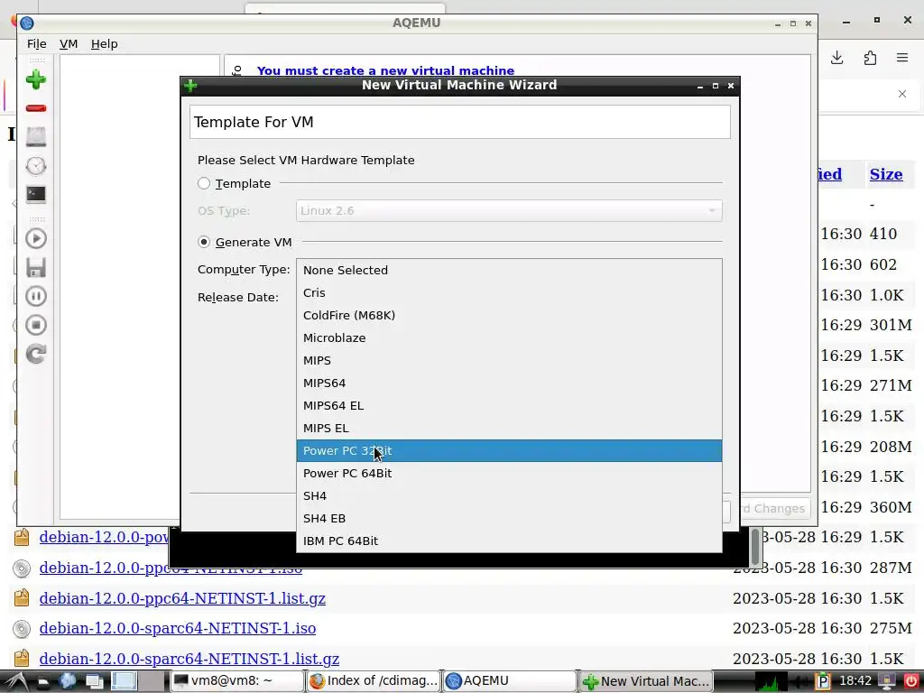Click the show desktop icon in taskbar
The width and height of the screenshot is (924, 693).
[94, 681]
